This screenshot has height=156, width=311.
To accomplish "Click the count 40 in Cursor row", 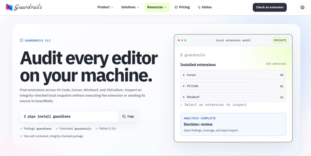I will [282, 75].
